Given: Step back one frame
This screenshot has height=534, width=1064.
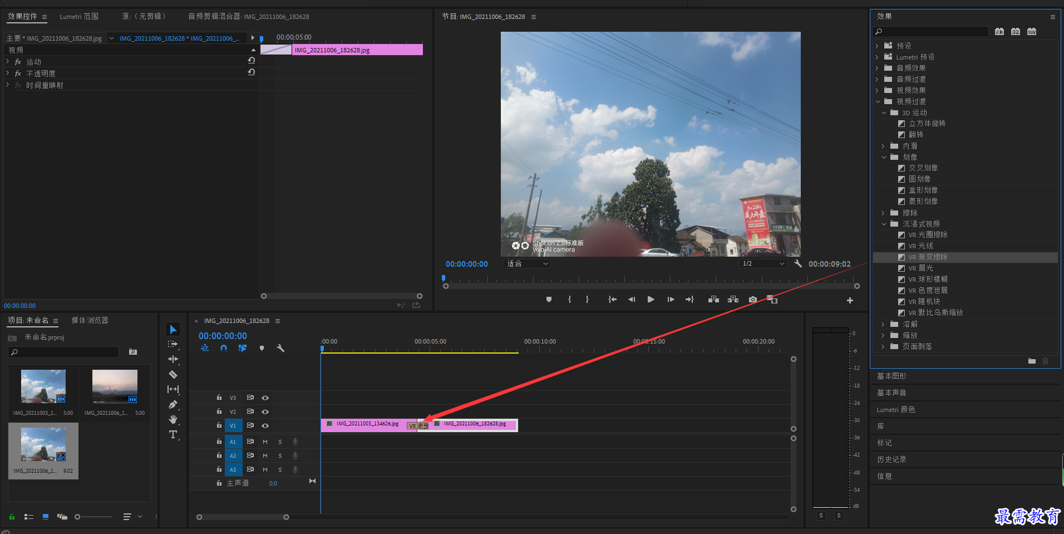Looking at the screenshot, I should (632, 300).
